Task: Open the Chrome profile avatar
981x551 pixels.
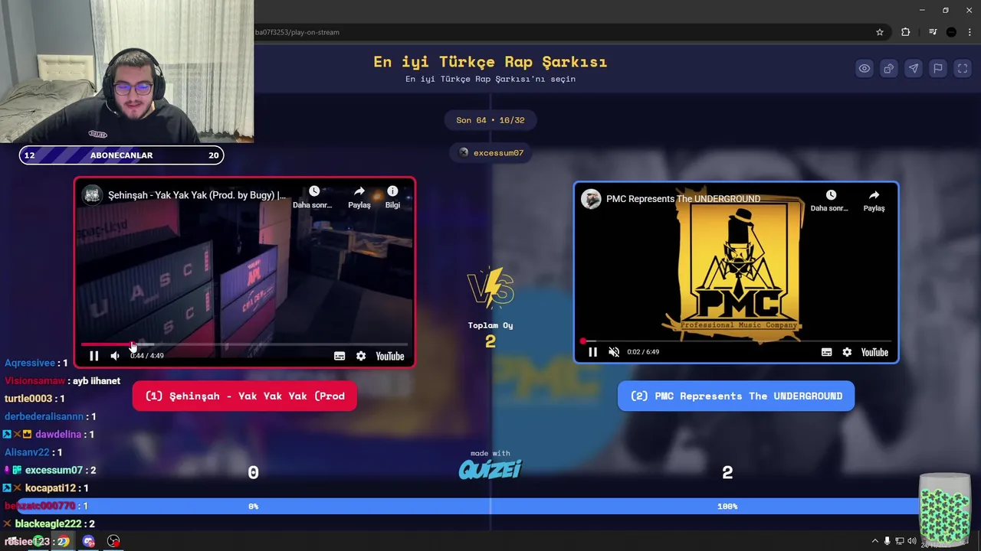Action: point(951,32)
